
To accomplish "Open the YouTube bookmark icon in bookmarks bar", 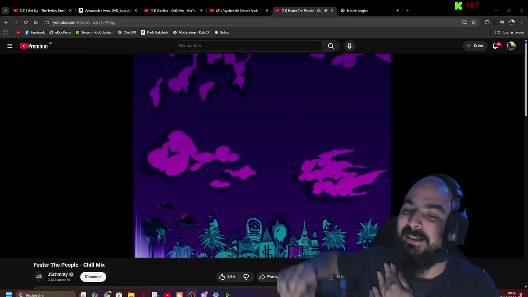I will click(18, 32).
